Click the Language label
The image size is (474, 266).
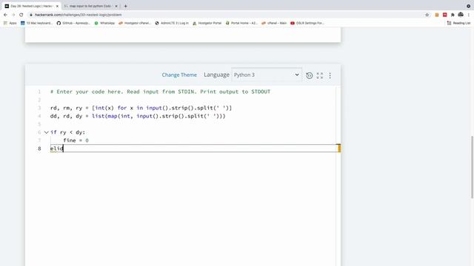point(216,75)
